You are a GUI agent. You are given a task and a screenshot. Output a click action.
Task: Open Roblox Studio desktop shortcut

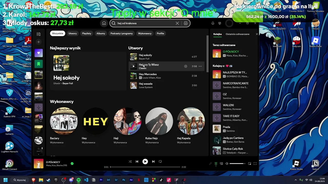click(x=296, y=165)
